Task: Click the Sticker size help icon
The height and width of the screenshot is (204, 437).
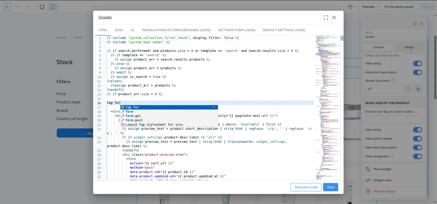Action: (x=393, y=81)
